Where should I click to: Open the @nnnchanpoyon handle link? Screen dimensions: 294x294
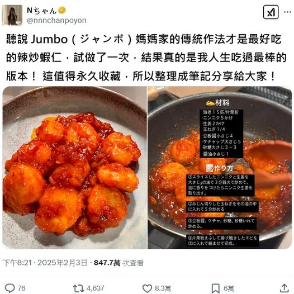(56, 20)
